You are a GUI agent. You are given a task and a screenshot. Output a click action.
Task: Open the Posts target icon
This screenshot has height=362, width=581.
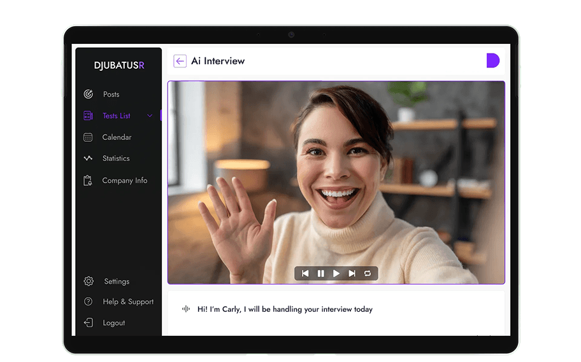88,94
